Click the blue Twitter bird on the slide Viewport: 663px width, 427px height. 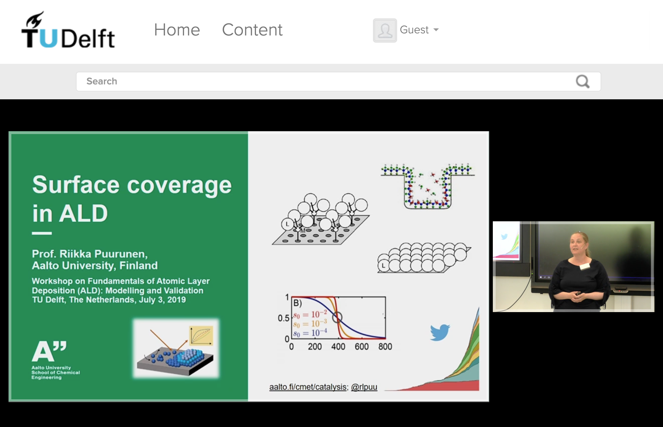(440, 332)
